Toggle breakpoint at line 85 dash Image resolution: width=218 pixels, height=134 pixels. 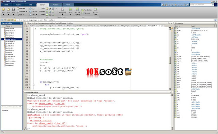coord(30,34)
